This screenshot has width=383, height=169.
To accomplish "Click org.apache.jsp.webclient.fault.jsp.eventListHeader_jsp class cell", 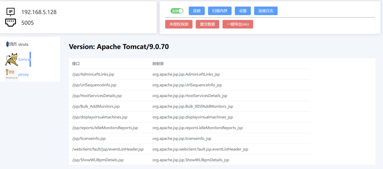I will [x=200, y=149].
